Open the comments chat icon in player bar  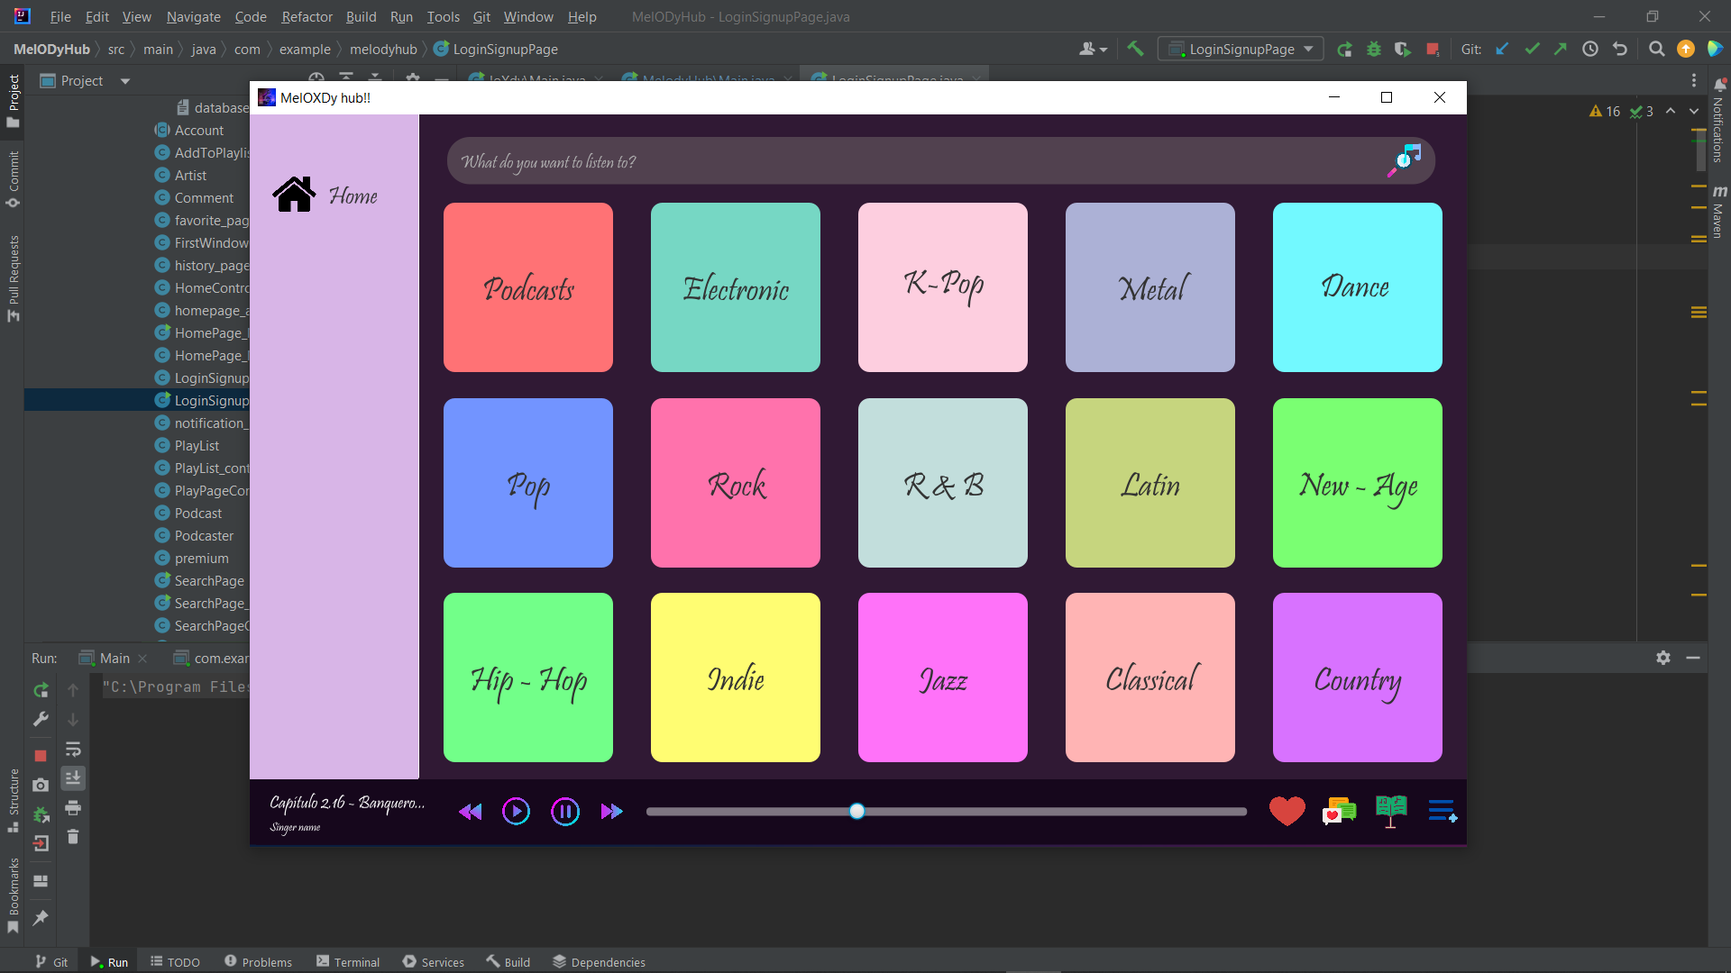pos(1340,810)
